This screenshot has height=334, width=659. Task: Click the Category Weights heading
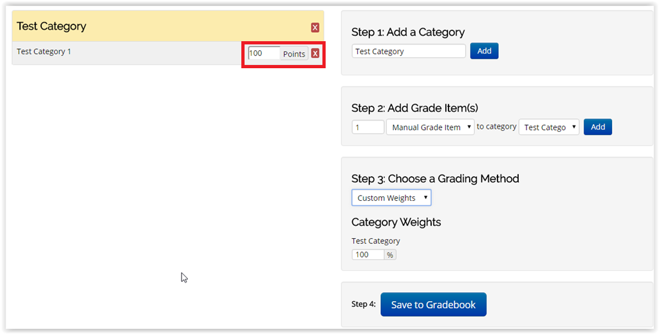[x=396, y=222]
